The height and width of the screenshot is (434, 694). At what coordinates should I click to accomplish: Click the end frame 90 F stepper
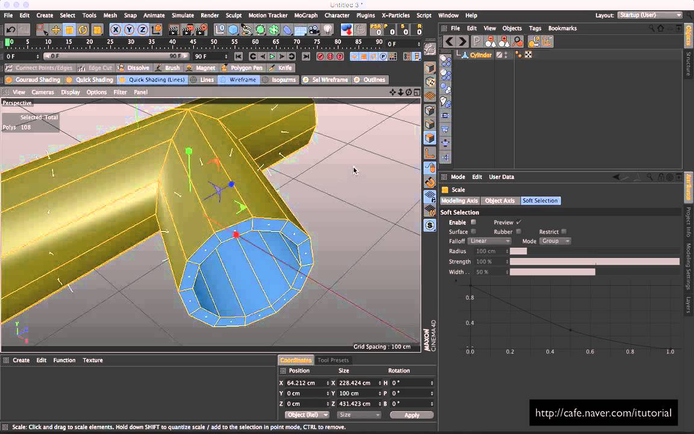tap(226, 56)
